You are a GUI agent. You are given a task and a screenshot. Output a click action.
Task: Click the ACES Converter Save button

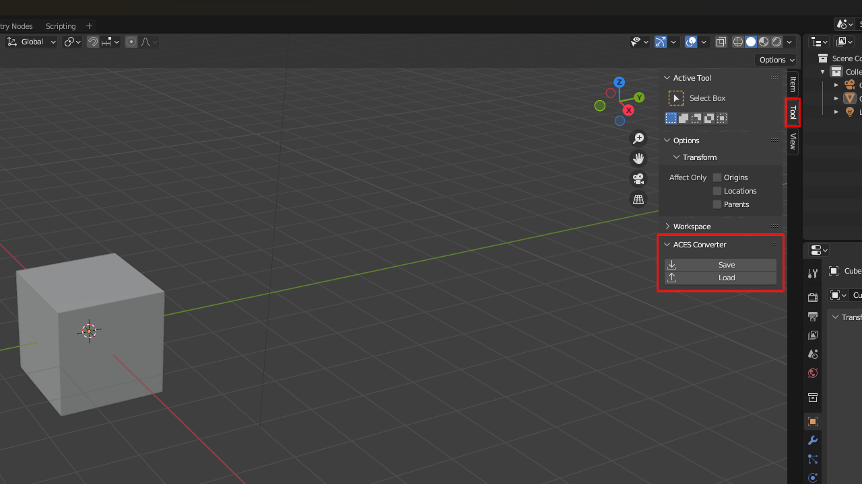coord(721,265)
